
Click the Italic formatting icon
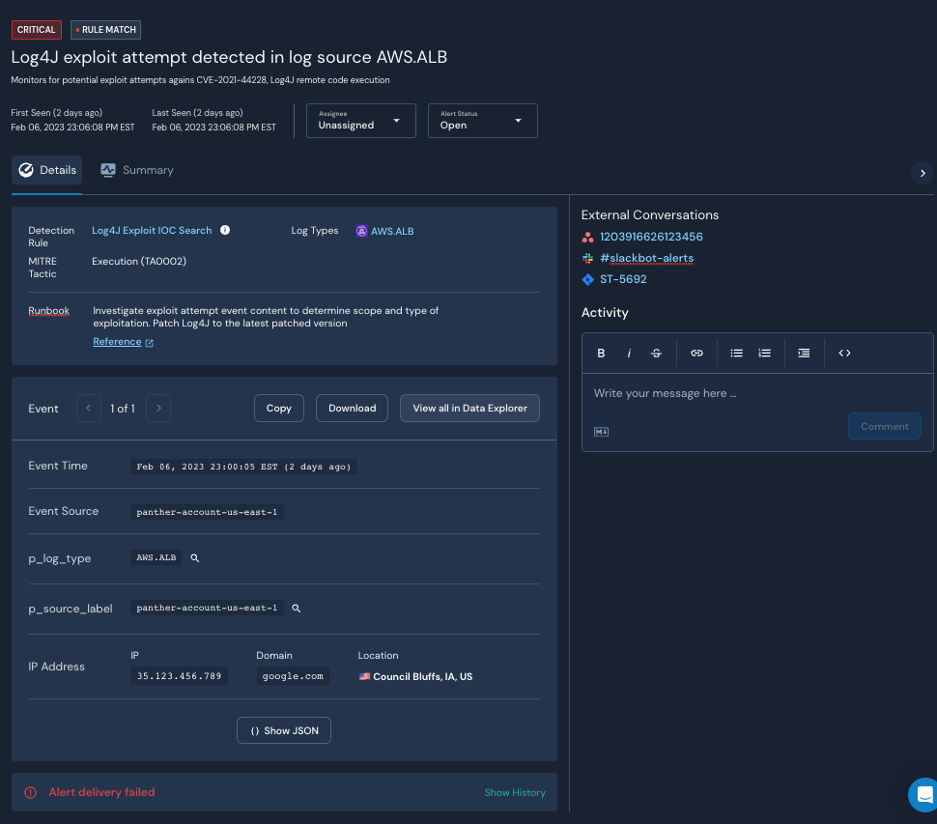click(x=629, y=354)
